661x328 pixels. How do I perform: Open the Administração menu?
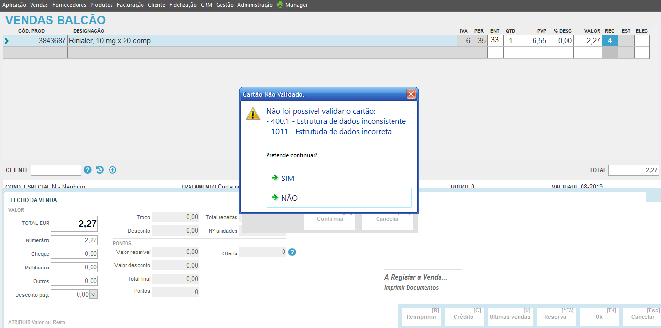(x=255, y=5)
